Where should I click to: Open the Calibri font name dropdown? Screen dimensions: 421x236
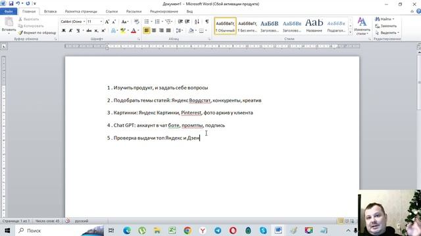point(84,22)
